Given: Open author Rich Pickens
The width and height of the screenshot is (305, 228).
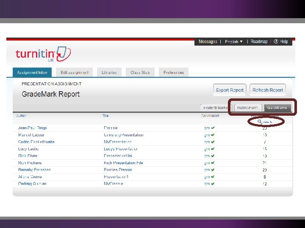Looking at the screenshot, I should (30, 163).
